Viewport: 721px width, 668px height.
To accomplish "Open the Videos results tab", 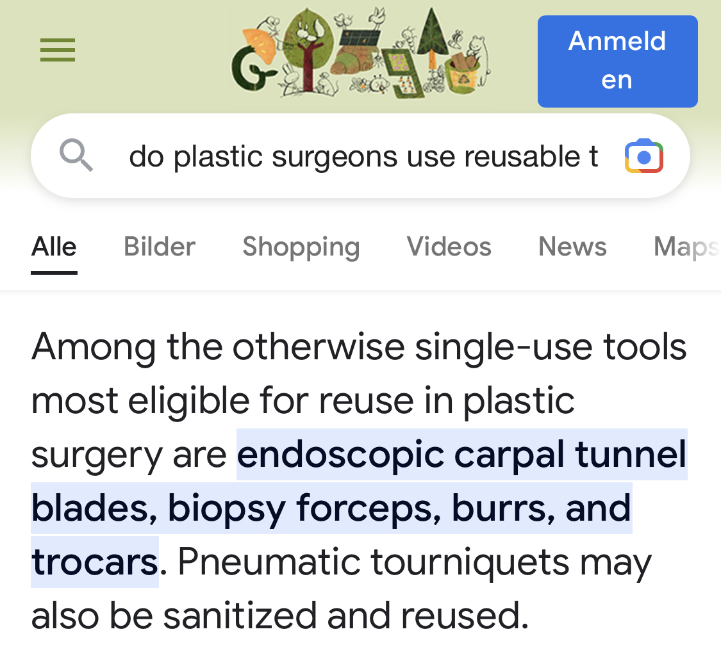I will point(449,247).
